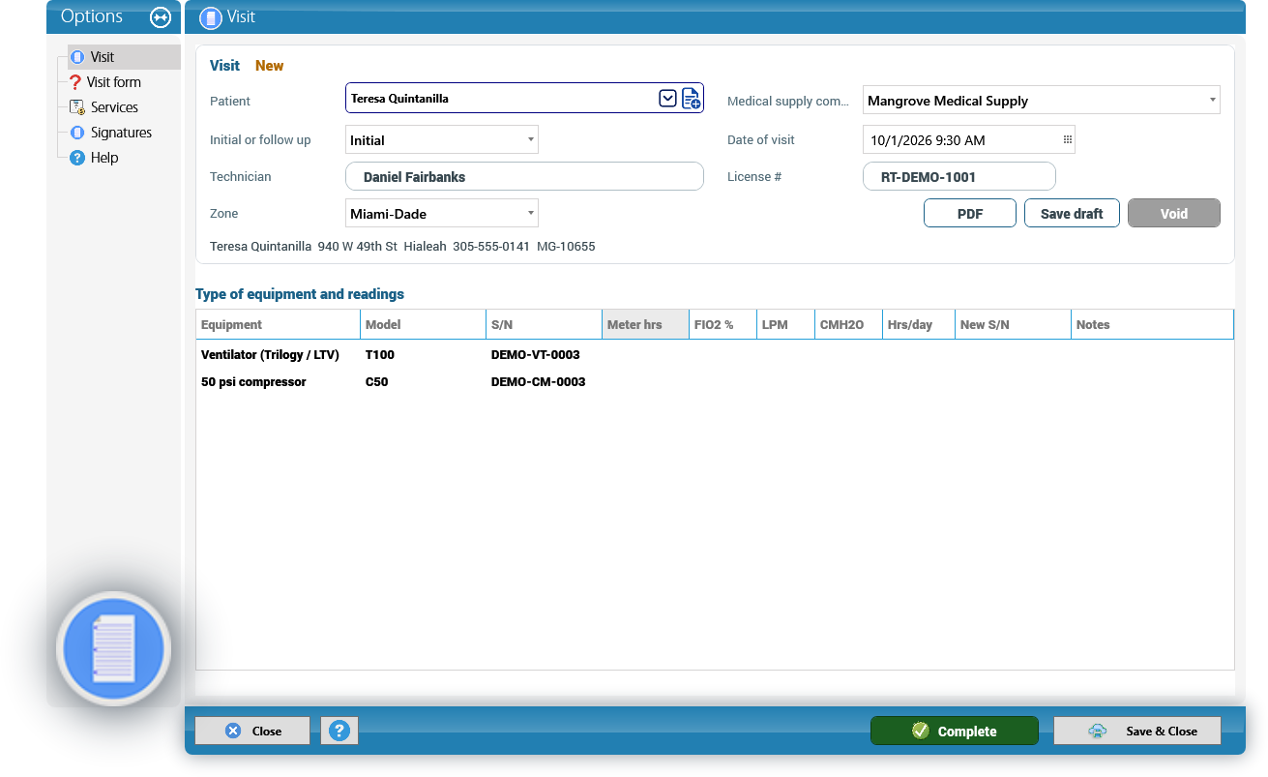Click the Model column header
The height and width of the screenshot is (777, 1268).
(x=423, y=324)
